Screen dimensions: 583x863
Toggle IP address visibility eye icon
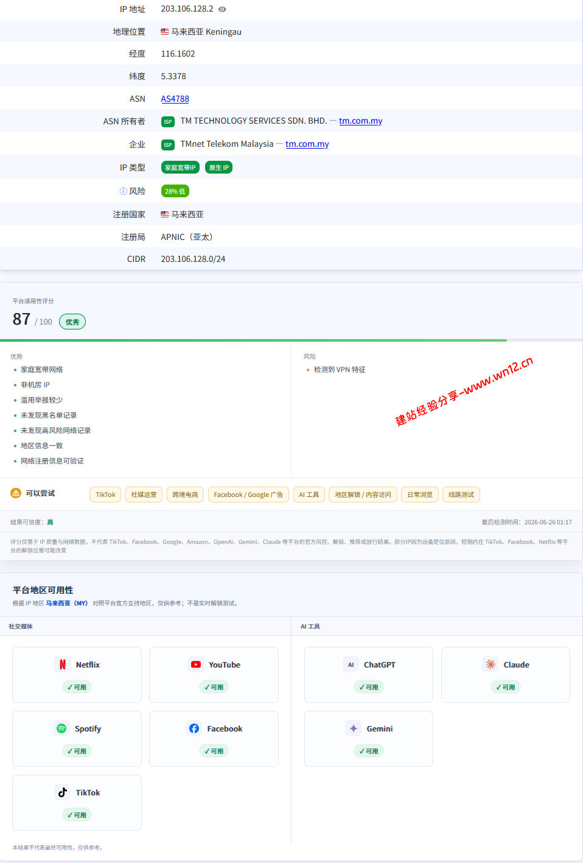(222, 9)
